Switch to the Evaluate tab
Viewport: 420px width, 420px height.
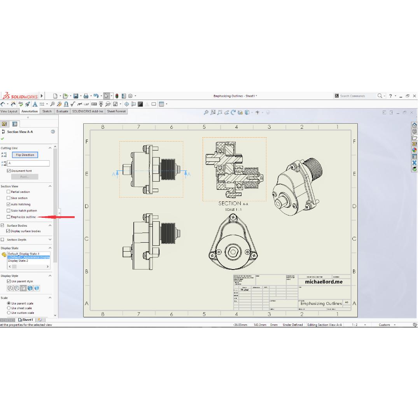[x=62, y=111]
